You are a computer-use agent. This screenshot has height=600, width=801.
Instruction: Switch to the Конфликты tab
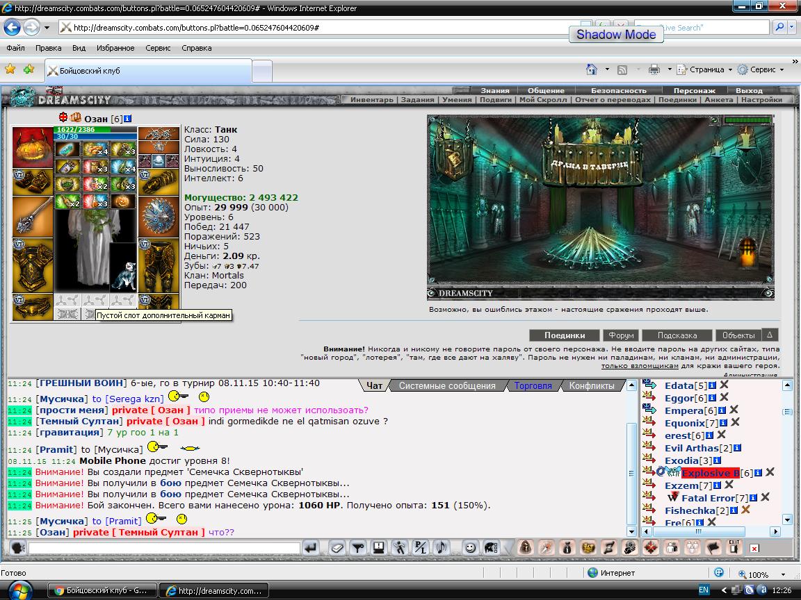[592, 385]
